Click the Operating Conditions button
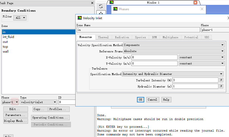The height and width of the screenshot is (137, 229). (50, 118)
